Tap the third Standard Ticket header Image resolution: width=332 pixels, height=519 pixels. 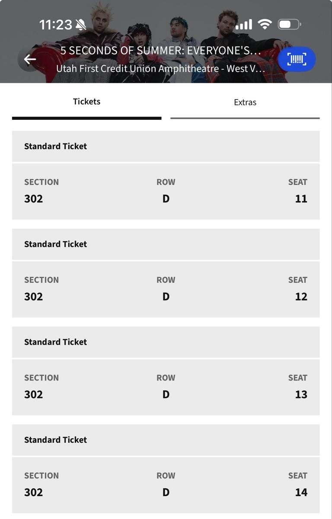coord(166,342)
